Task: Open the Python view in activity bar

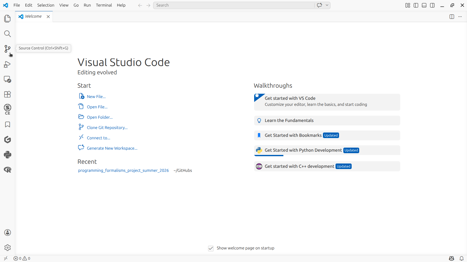Action: [8, 155]
